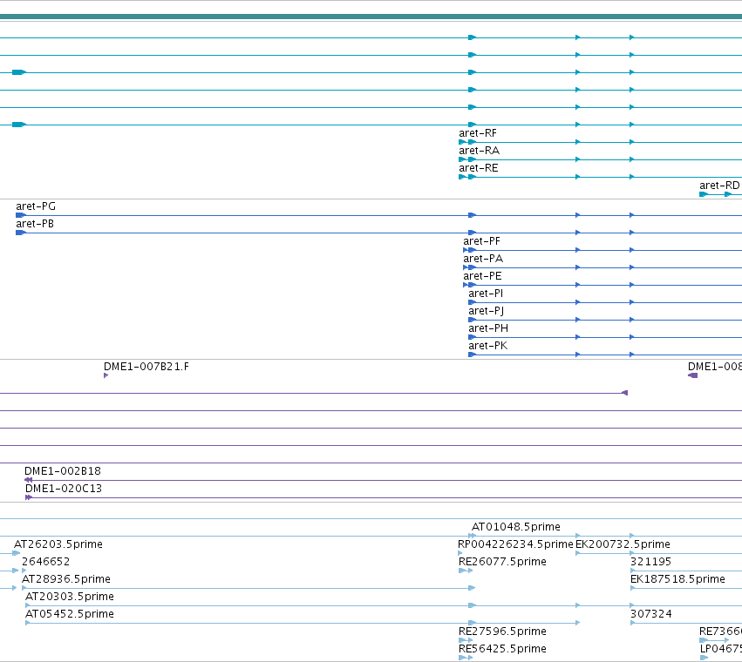Click the aret-PG exon start block
The width and height of the screenshot is (742, 662).
[x=21, y=215]
